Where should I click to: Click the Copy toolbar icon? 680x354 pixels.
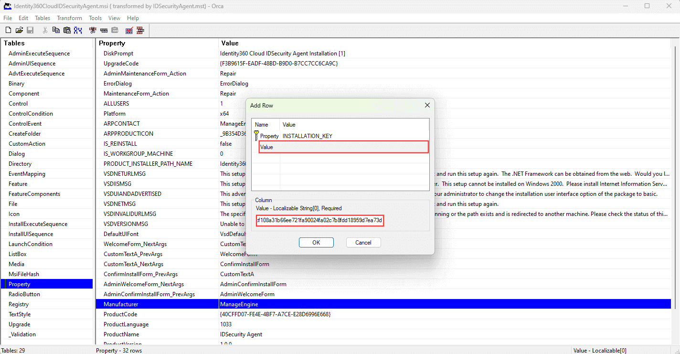point(56,30)
